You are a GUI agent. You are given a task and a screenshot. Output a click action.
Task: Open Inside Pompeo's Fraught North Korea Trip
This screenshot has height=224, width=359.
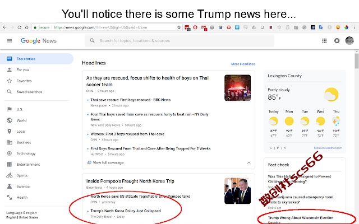[130, 181]
